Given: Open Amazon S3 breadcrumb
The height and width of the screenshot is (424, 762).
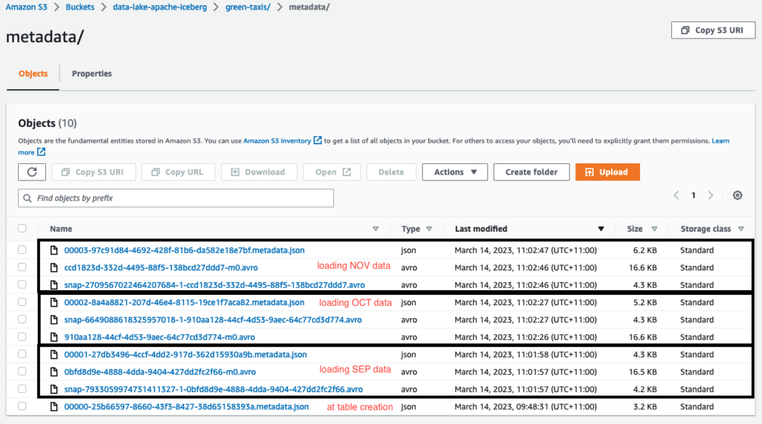Looking at the screenshot, I should [26, 7].
